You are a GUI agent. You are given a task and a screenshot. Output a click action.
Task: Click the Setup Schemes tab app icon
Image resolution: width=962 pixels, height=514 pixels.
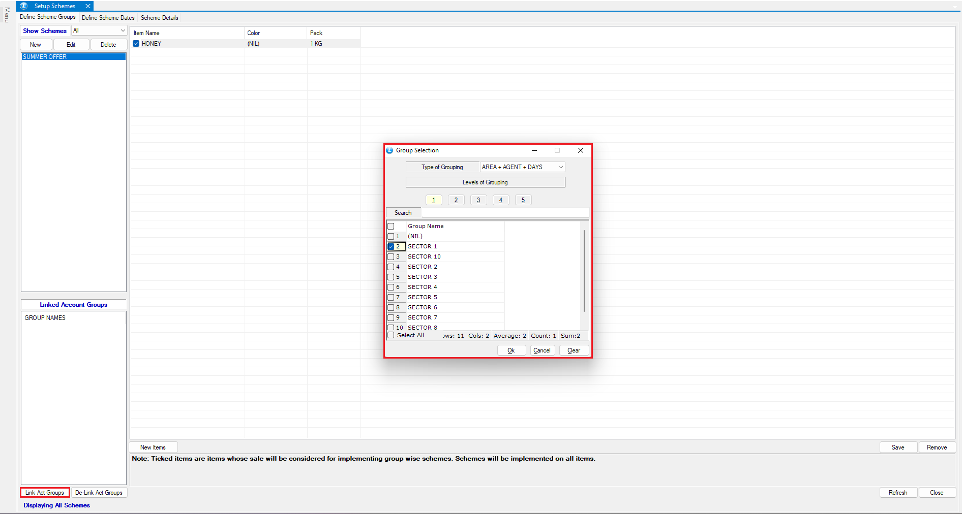coord(23,6)
